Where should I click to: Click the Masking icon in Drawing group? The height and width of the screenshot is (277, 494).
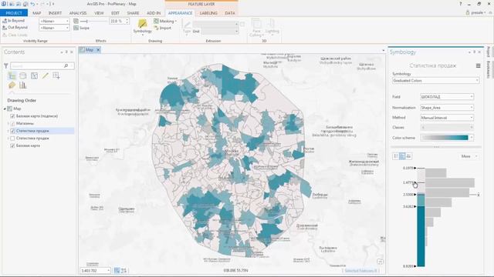point(156,21)
